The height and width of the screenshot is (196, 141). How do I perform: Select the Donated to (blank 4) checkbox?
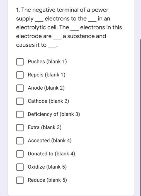(x=20, y=154)
